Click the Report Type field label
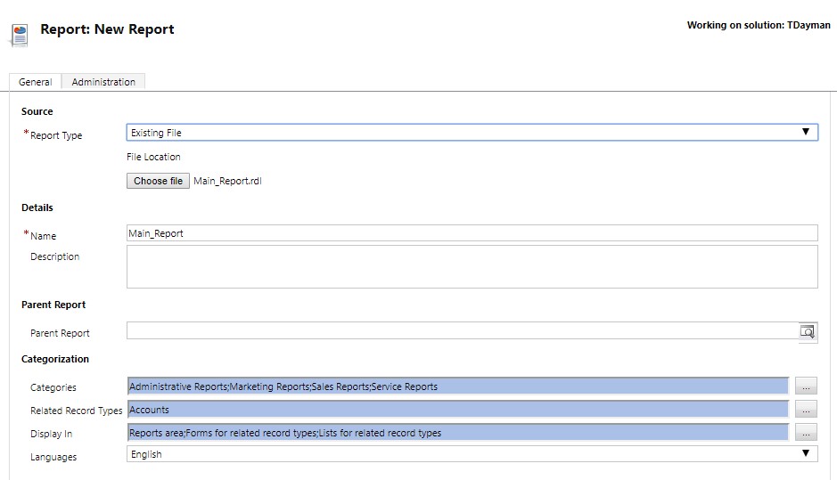The image size is (837, 480). [x=56, y=135]
